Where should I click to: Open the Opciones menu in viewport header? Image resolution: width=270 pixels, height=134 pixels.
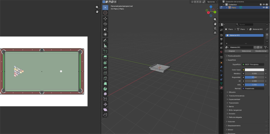click(x=212, y=2)
